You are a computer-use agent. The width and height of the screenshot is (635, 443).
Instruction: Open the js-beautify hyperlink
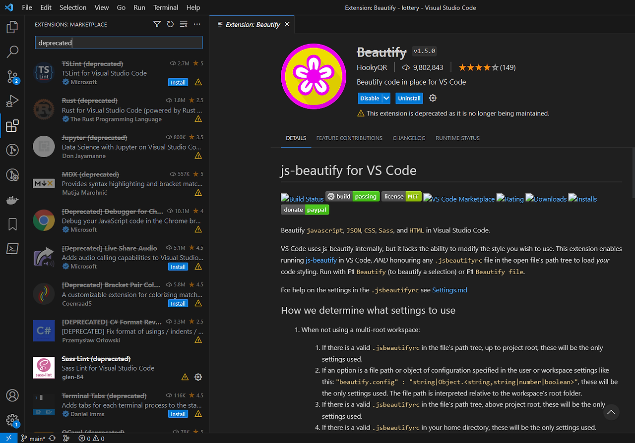tap(321, 260)
